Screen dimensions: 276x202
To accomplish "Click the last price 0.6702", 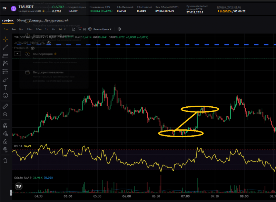I will [x=58, y=7].
